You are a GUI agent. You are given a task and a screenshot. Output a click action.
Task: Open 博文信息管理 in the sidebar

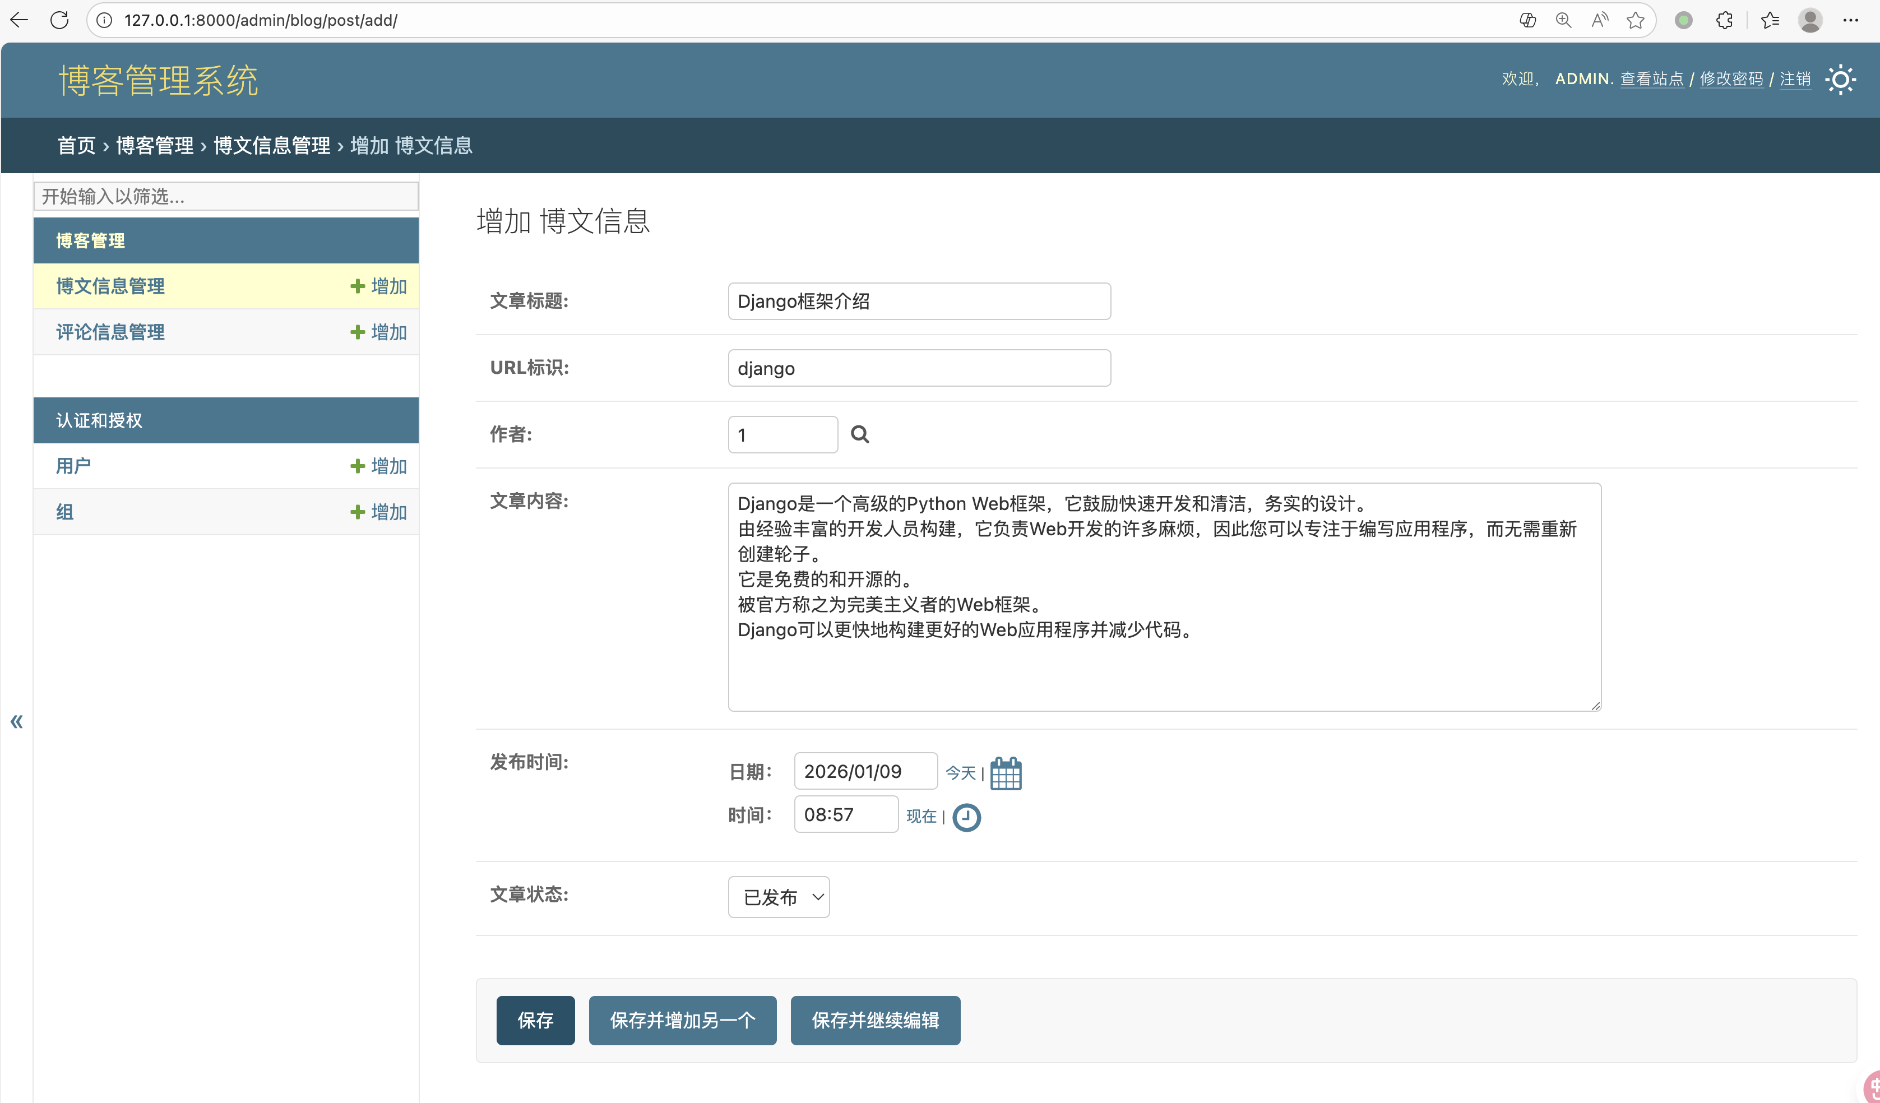[110, 286]
